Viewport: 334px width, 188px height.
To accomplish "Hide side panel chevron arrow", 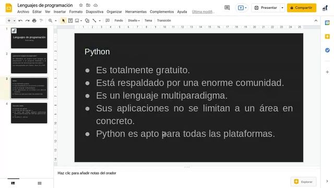I will [327, 181].
